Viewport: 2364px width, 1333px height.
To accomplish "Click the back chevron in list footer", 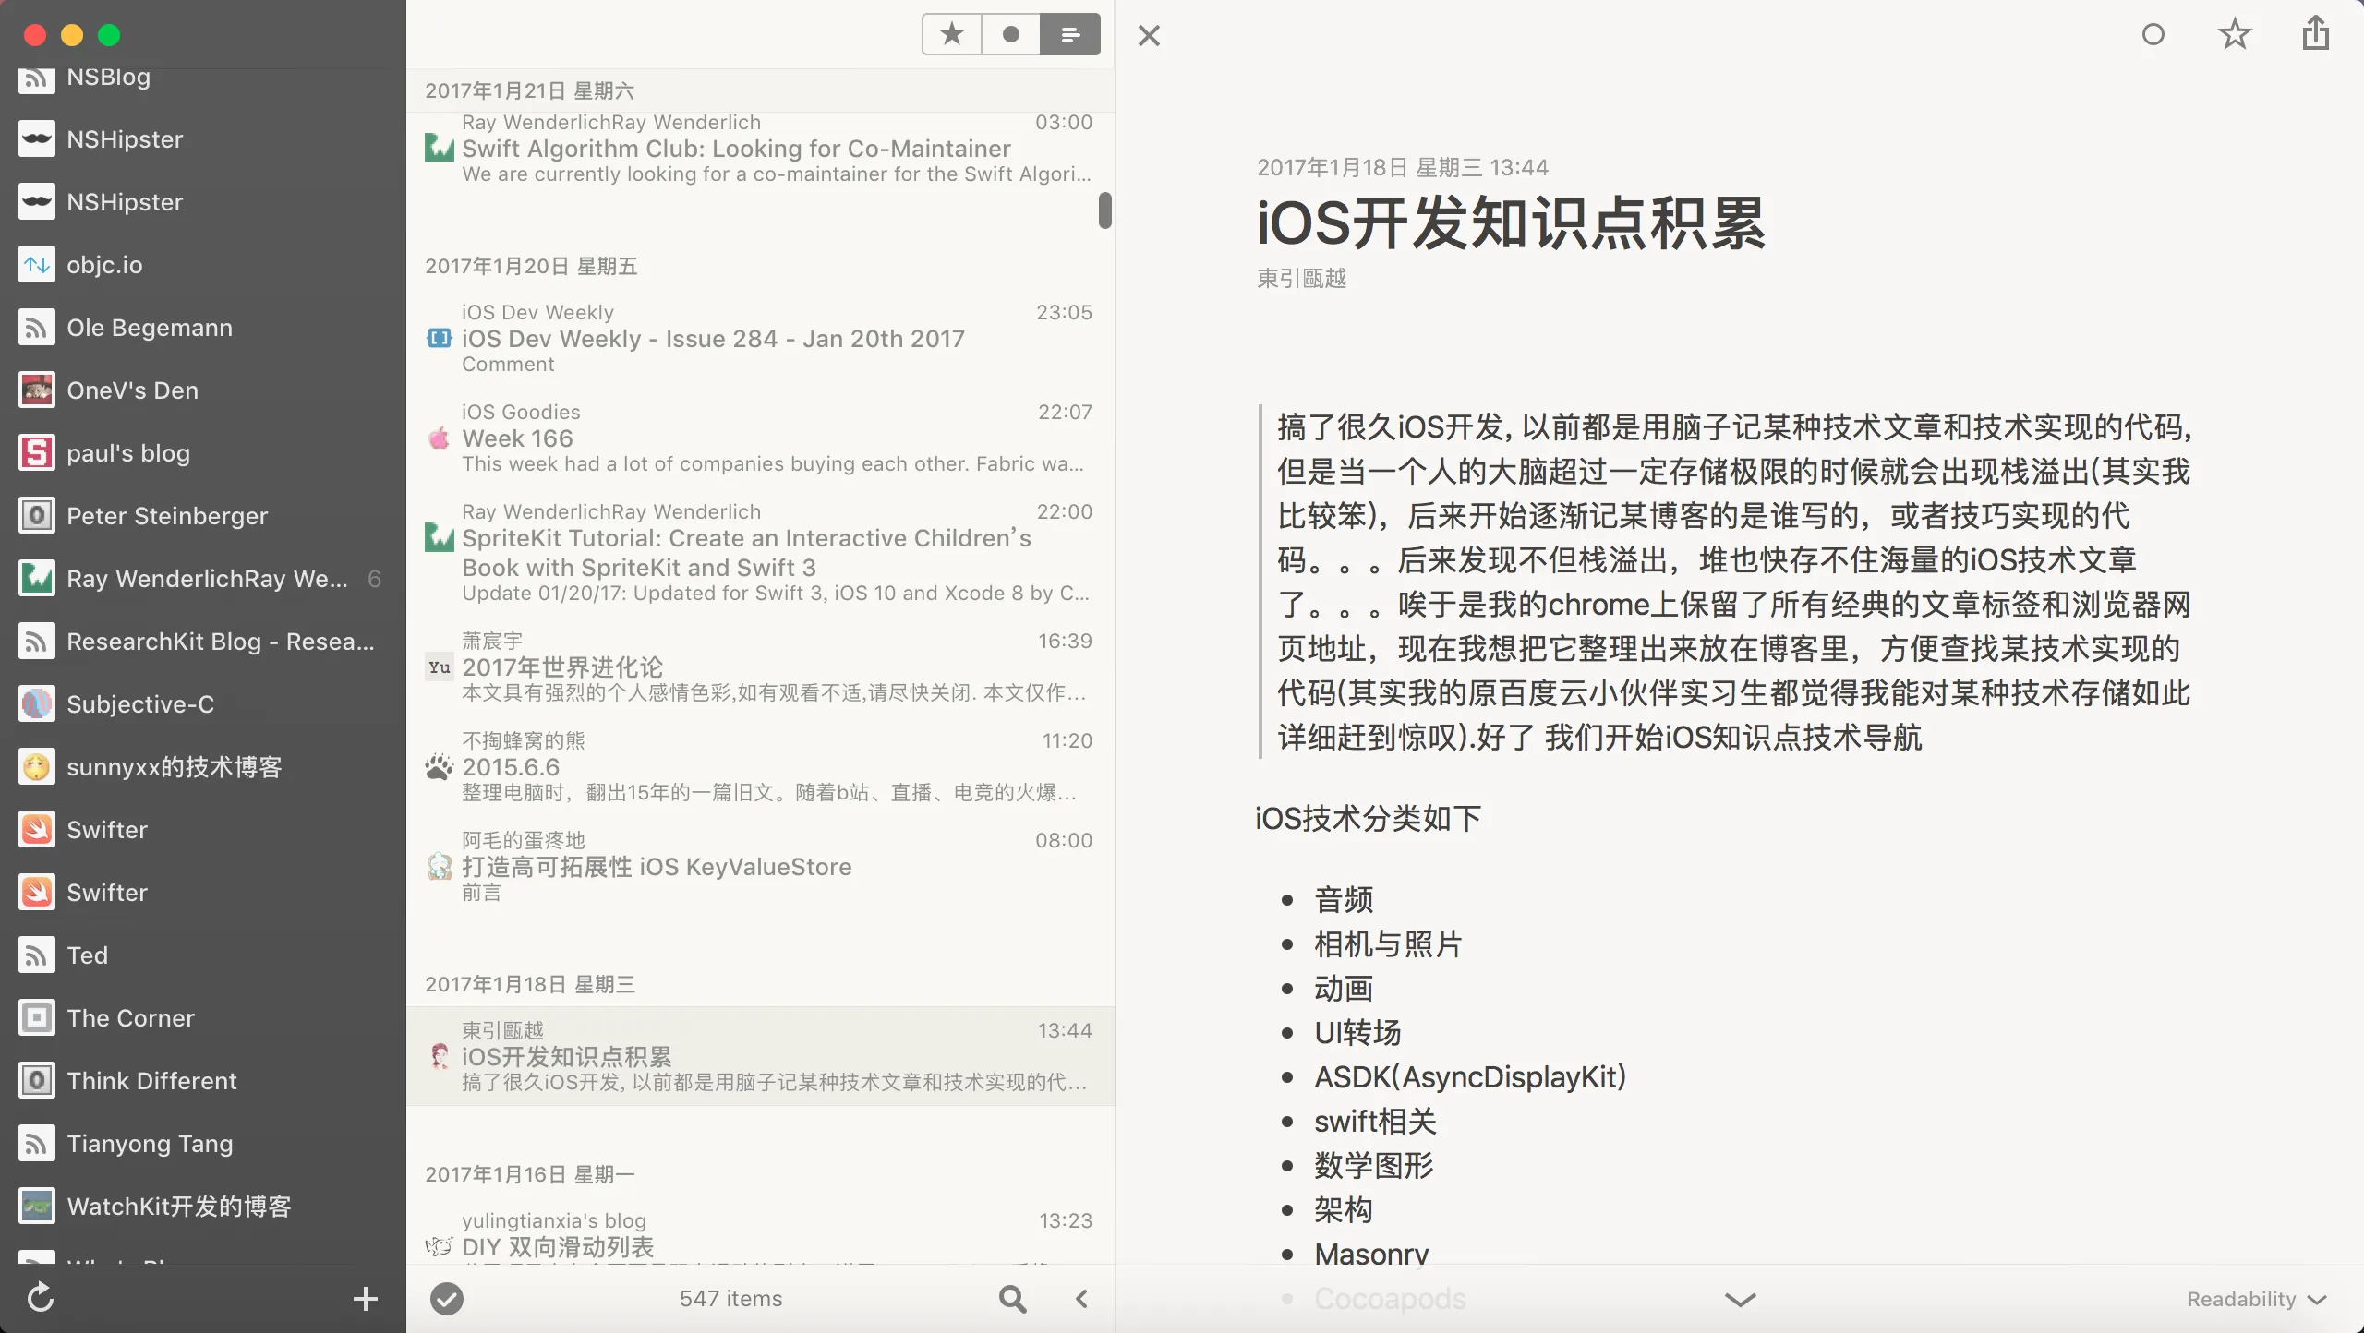I will [1082, 1299].
